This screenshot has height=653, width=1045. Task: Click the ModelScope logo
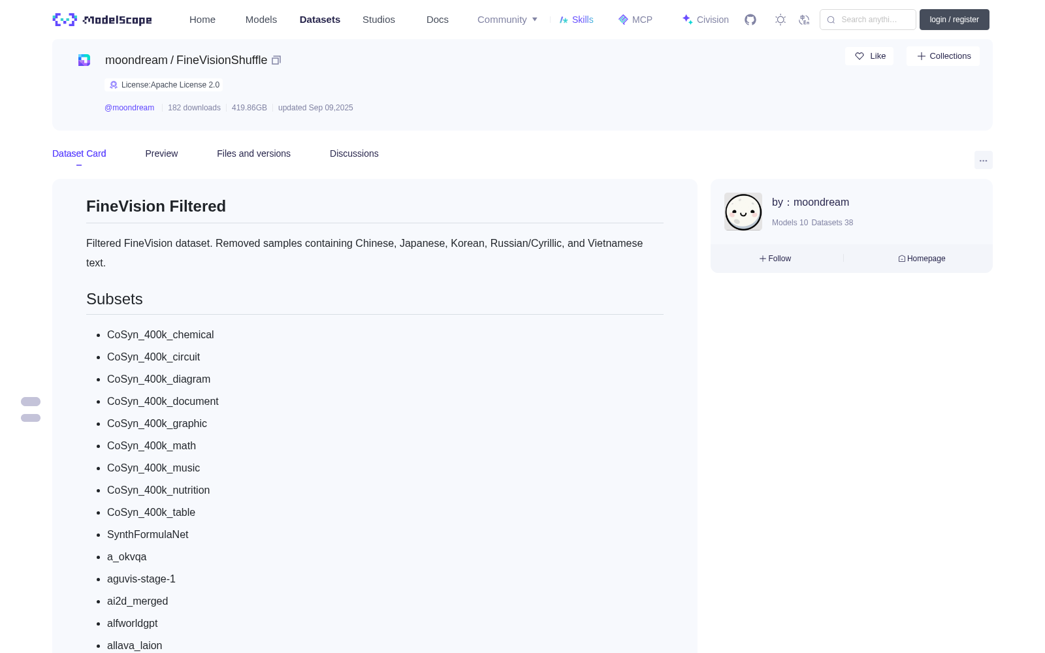coord(102,20)
